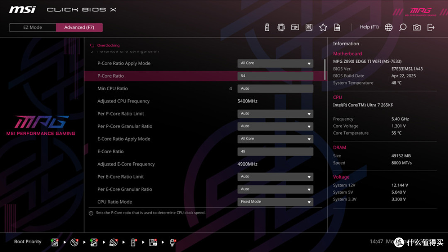
Task: Open Per E-Core Granular Ratio dropdown
Action: (x=275, y=189)
